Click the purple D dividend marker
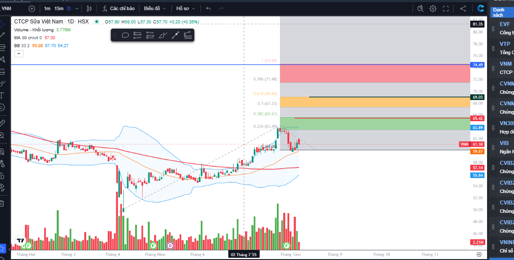Image resolution: width=514 pixels, height=260 pixels. click(x=170, y=245)
